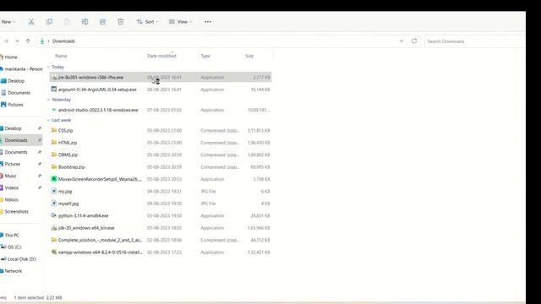The width and height of the screenshot is (541, 304).
Task: Click the Refresh button
Action: click(414, 41)
